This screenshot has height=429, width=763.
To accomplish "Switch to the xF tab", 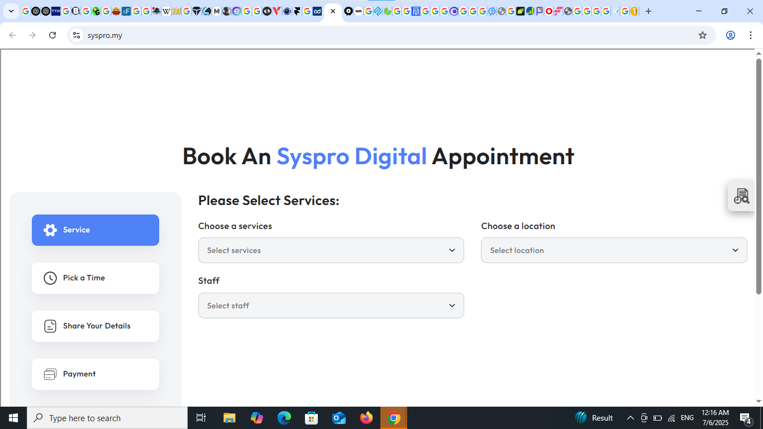I will point(126,11).
